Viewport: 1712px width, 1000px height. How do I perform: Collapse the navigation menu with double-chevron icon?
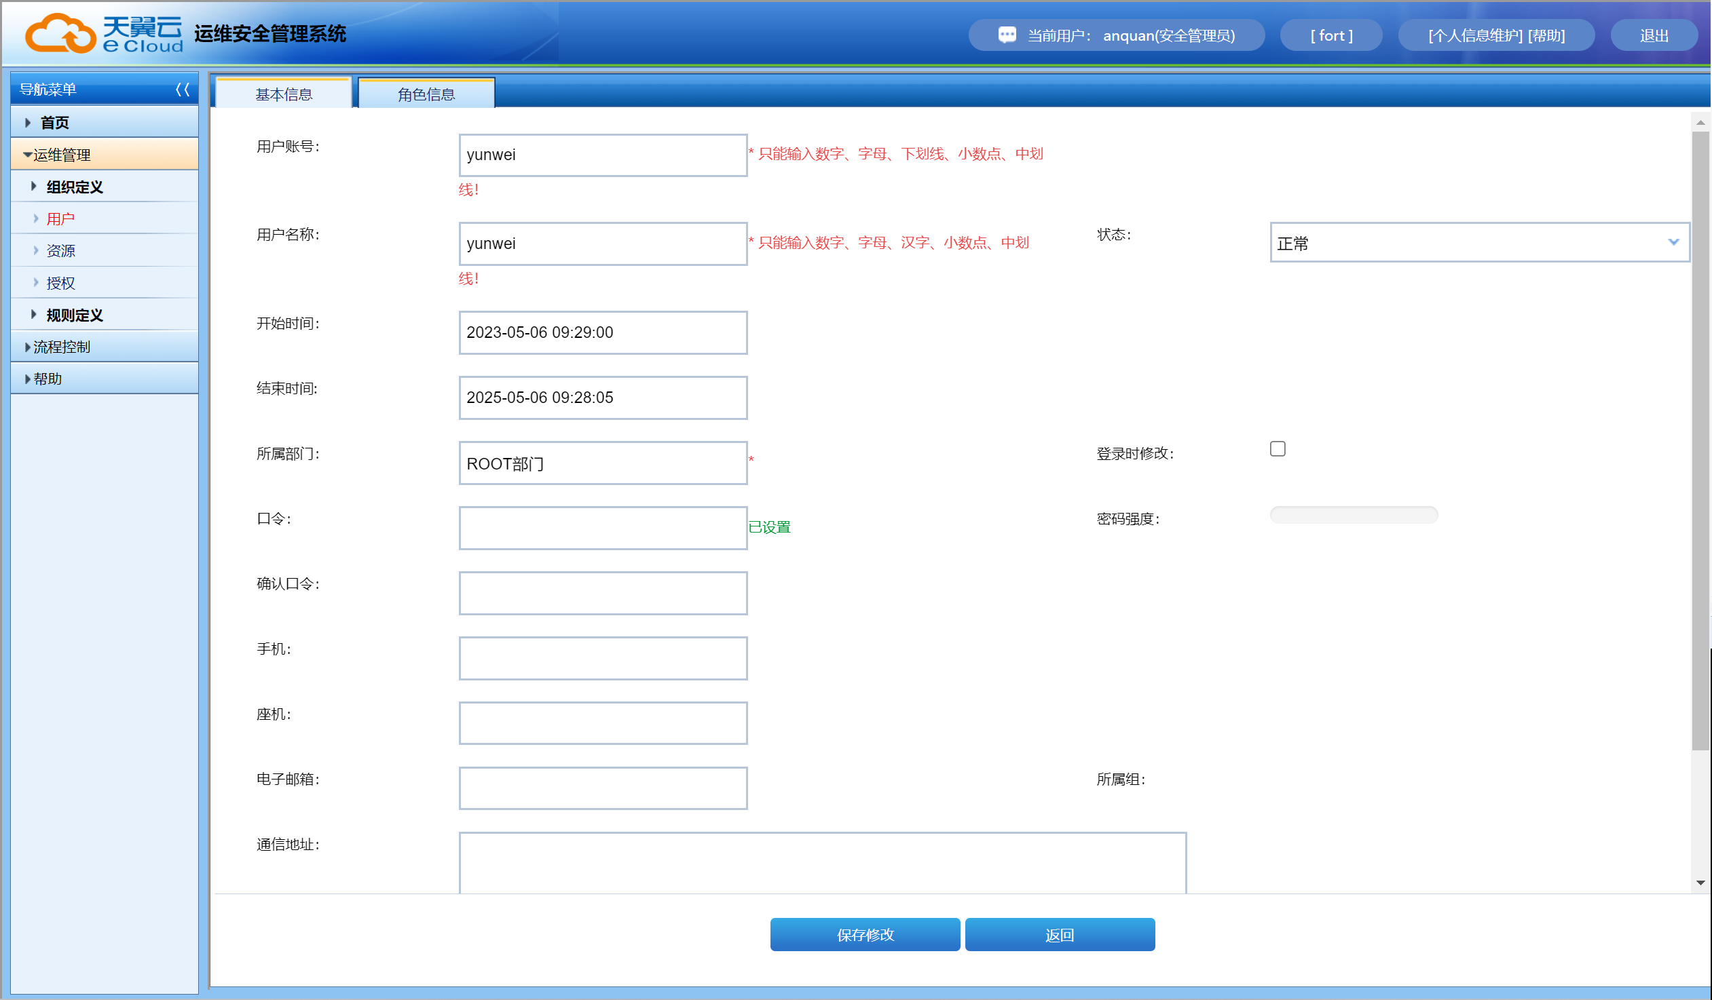[182, 89]
